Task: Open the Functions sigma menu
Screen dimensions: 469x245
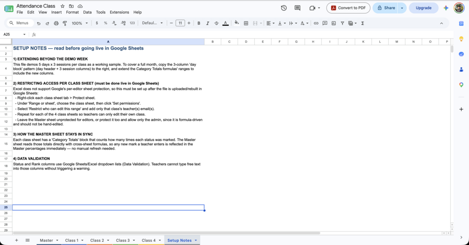Action: pos(363,23)
